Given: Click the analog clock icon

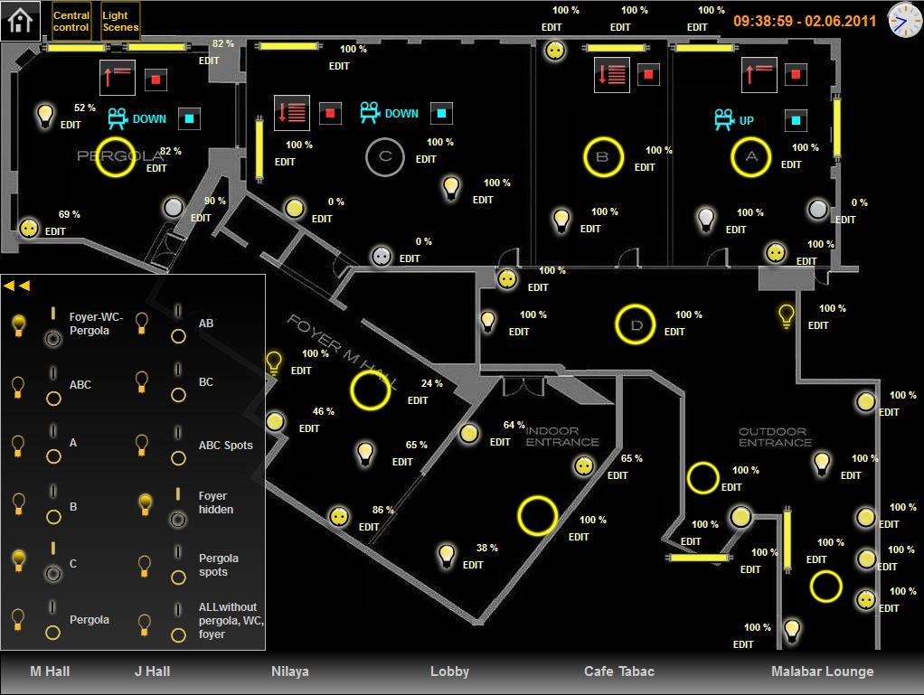Looking at the screenshot, I should 903,20.
